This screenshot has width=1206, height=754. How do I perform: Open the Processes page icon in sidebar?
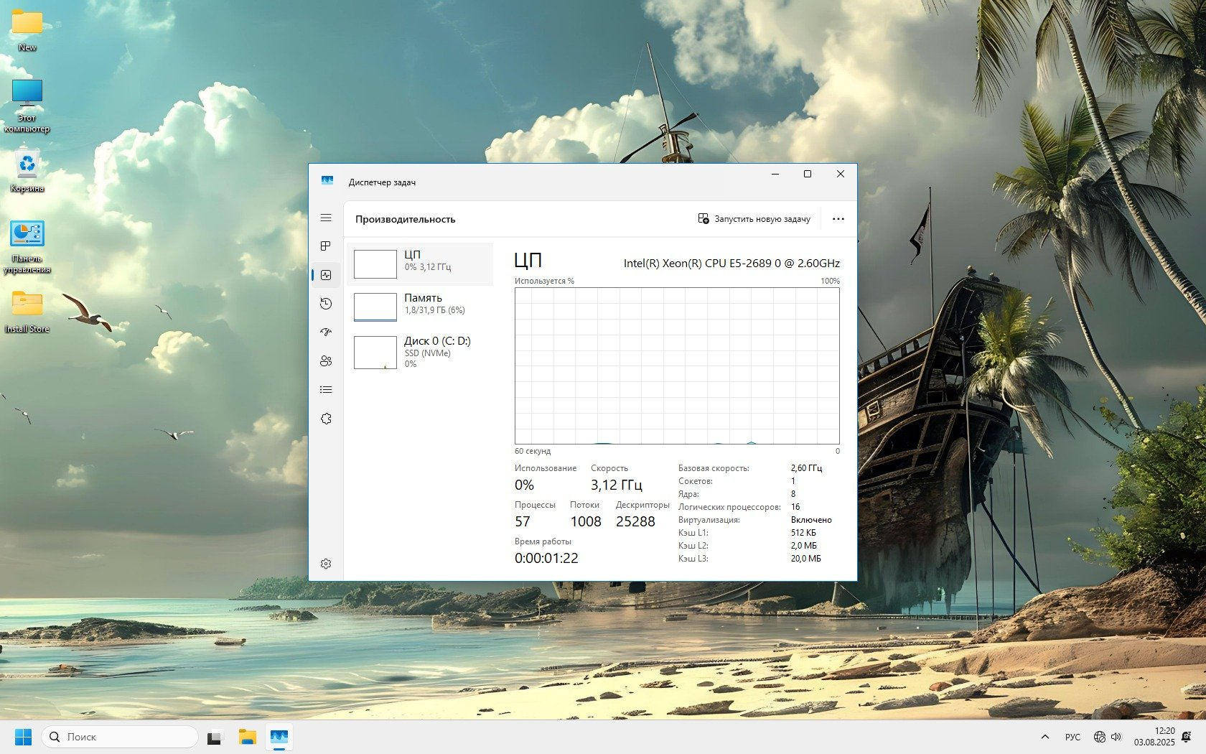click(x=326, y=246)
